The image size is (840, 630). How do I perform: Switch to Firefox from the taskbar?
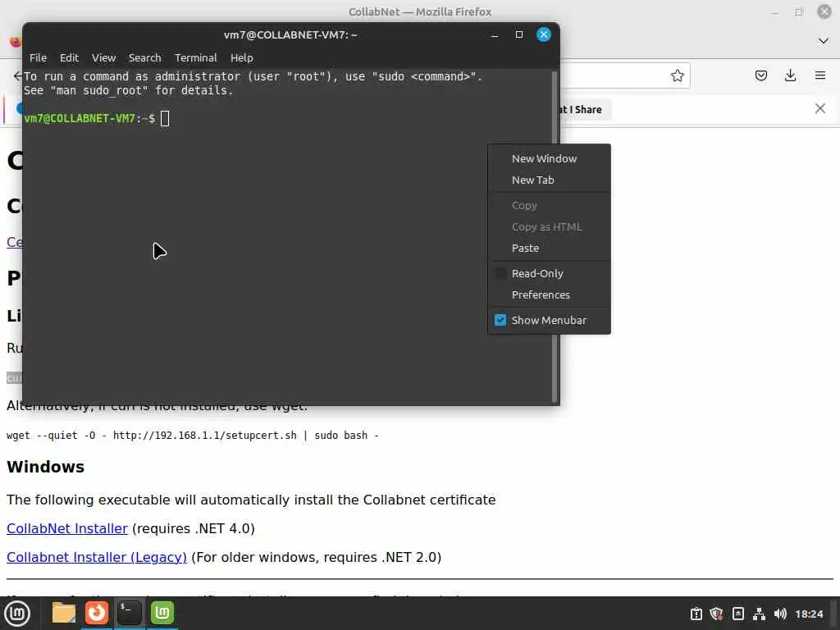[x=97, y=613]
